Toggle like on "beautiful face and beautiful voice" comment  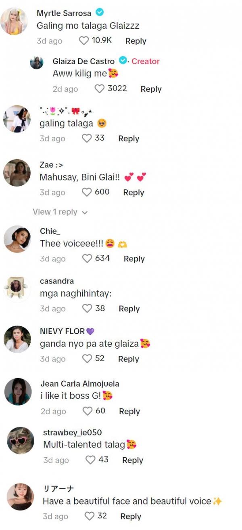pyautogui.click(x=89, y=516)
